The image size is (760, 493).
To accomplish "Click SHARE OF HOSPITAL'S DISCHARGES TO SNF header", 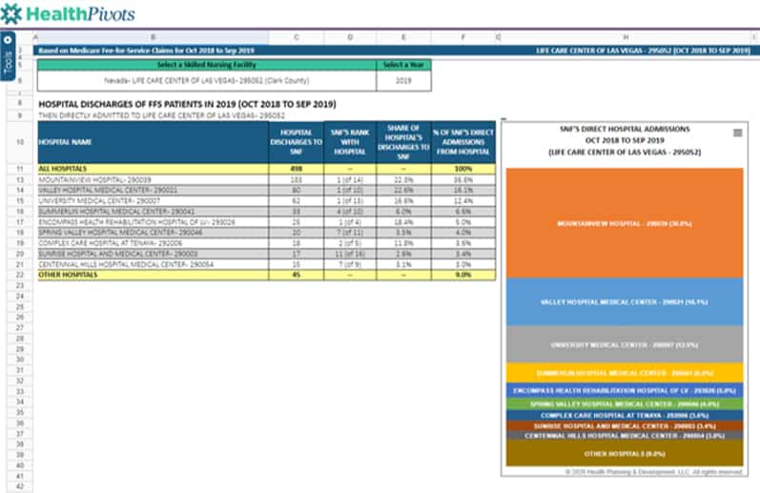I will pyautogui.click(x=403, y=142).
